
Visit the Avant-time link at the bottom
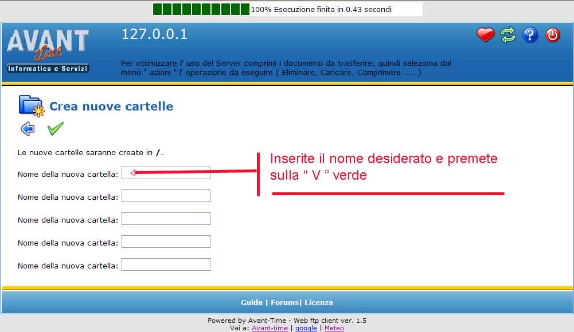pos(270,328)
